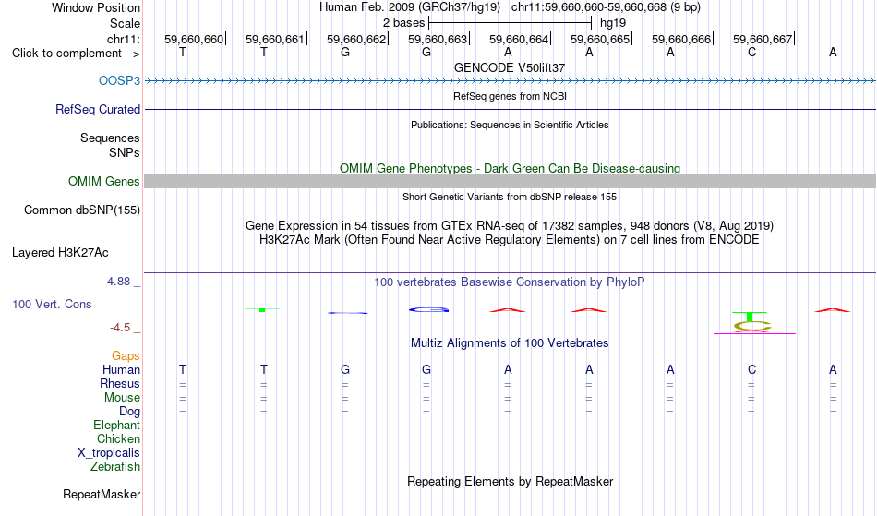The height and width of the screenshot is (516, 877).
Task: Click the C base in the reference sequence row
Action: click(751, 52)
